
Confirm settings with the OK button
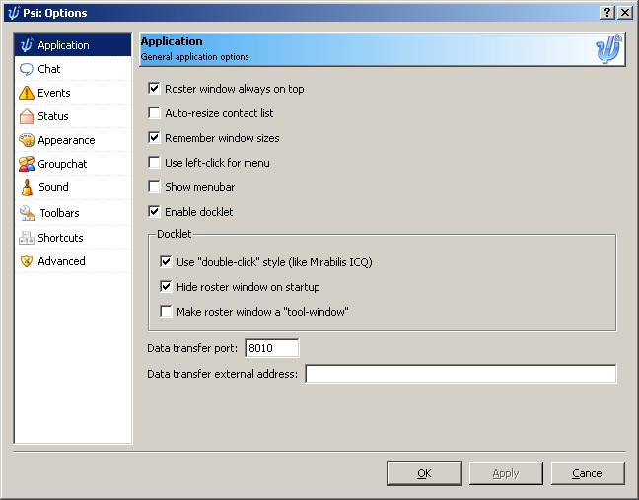(424, 473)
